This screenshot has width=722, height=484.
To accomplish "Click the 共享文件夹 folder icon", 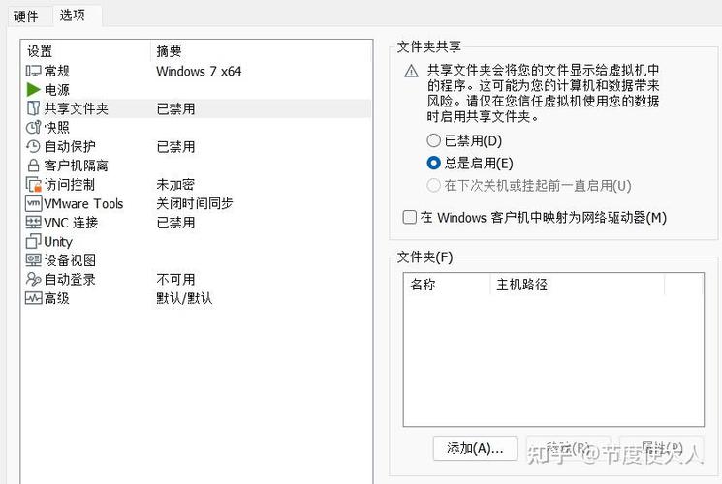I will [33, 108].
